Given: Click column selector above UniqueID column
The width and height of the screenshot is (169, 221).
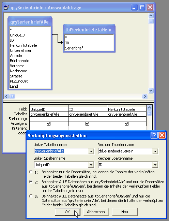Looking at the screenshot, I should coord(49,106).
